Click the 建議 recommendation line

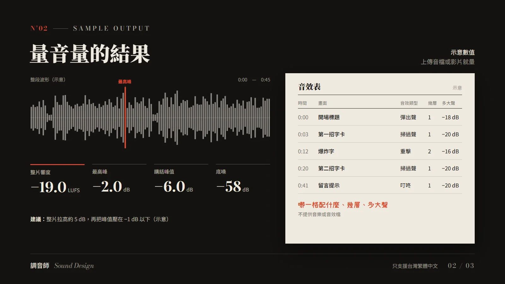pos(99,219)
